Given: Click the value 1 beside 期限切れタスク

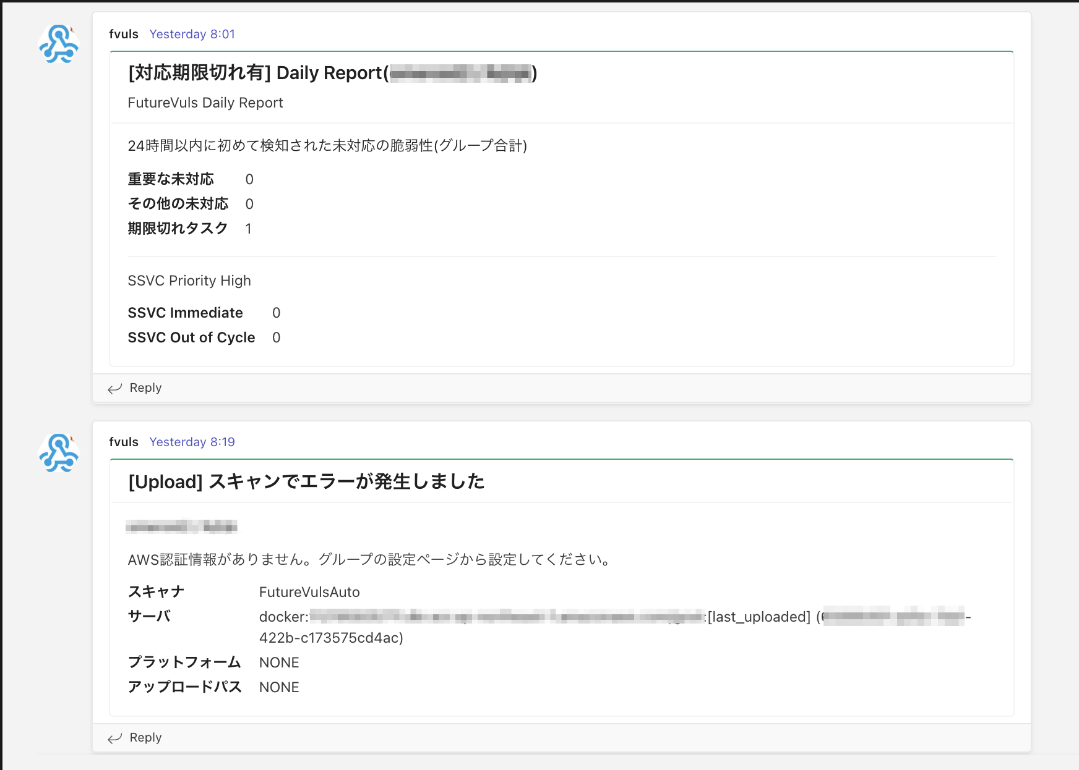Looking at the screenshot, I should point(248,229).
